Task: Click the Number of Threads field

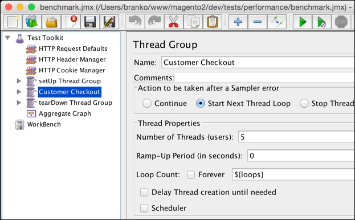Action: click(x=296, y=137)
